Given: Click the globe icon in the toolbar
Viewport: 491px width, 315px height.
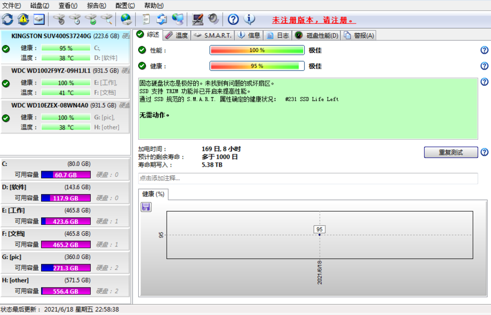Looking at the screenshot, I should 126,19.
